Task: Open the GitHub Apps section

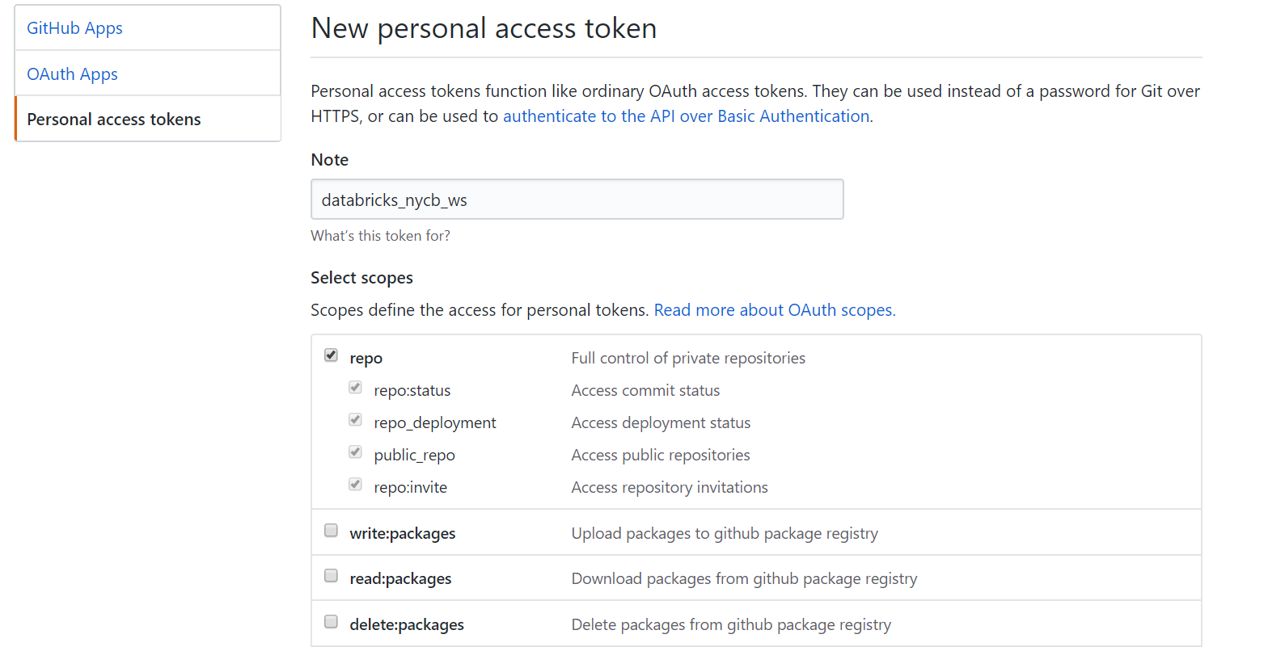Action: (x=74, y=27)
